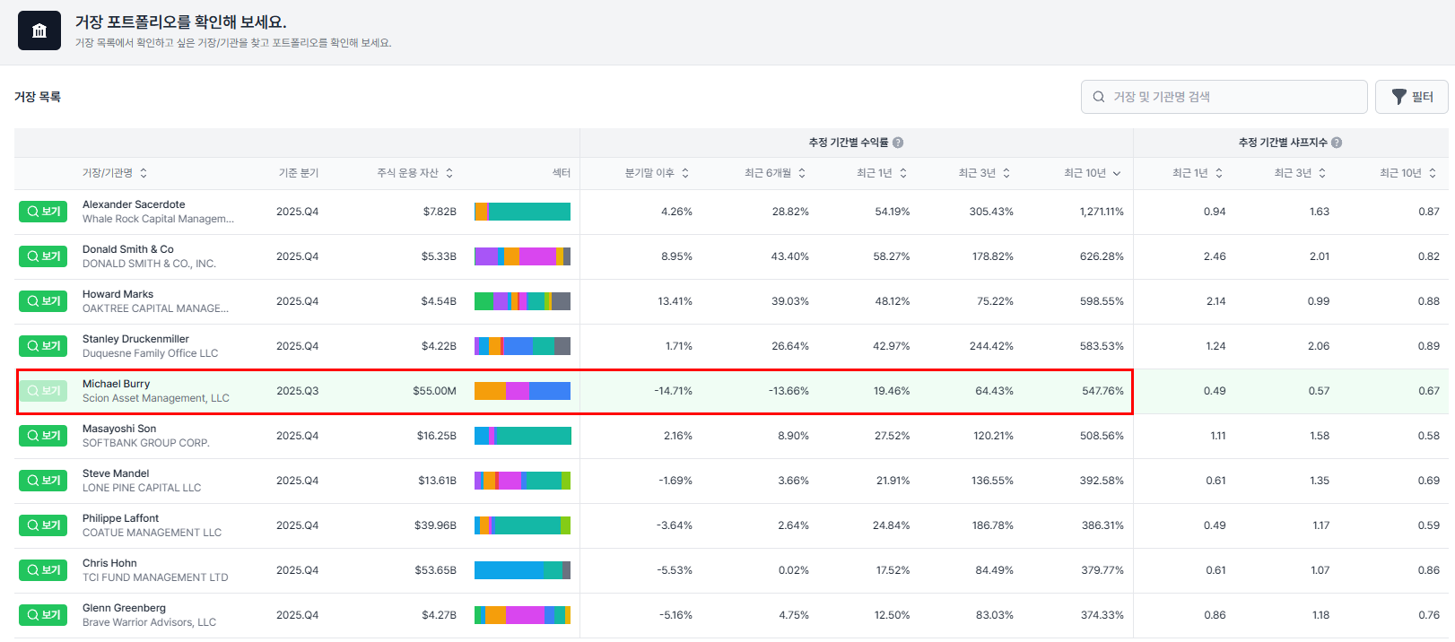Click the $53.65B asset value
The height and width of the screenshot is (642, 1455).
click(435, 570)
